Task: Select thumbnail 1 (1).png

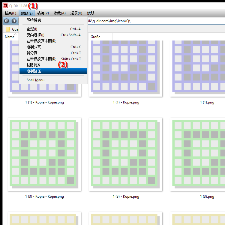Action: point(197,69)
